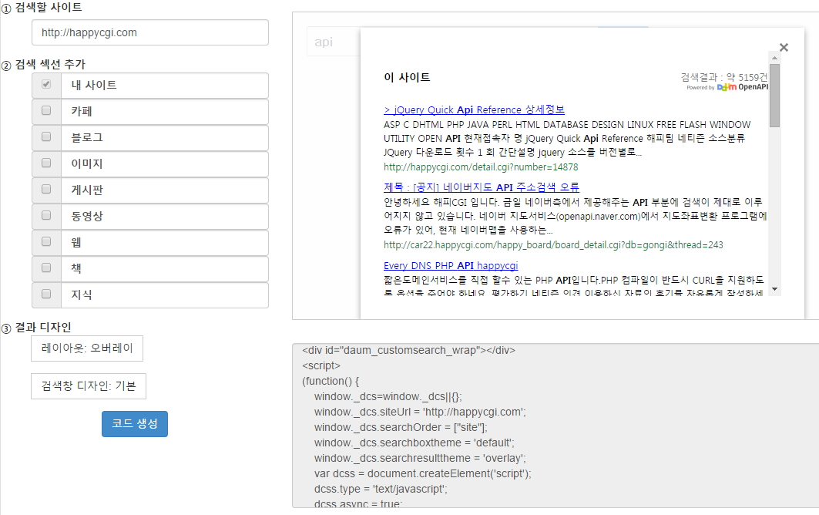This screenshot has height=515, width=819.
Task: Enable the 지식 search section
Action: tap(46, 293)
